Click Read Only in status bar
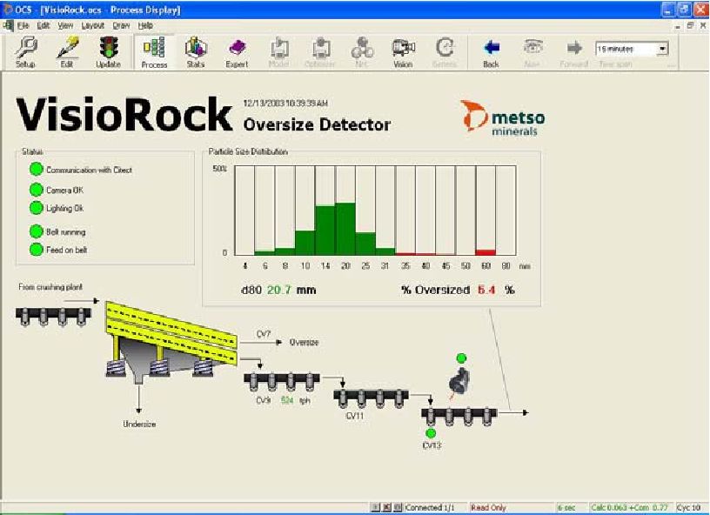The width and height of the screenshot is (710, 515). pos(488,508)
